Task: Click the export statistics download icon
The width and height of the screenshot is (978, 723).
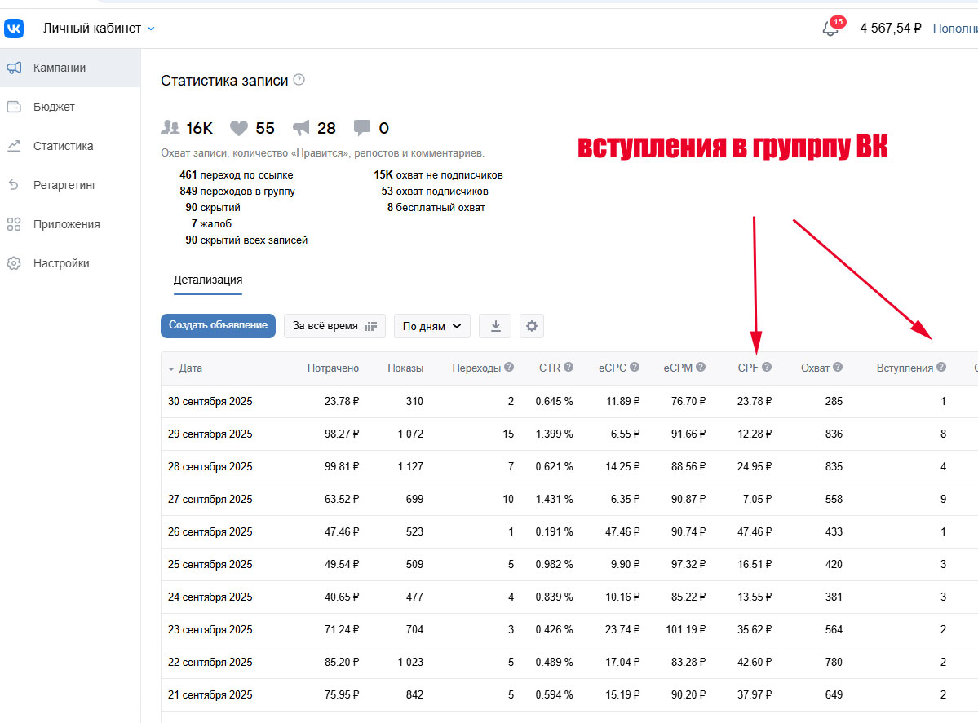Action: coord(494,325)
